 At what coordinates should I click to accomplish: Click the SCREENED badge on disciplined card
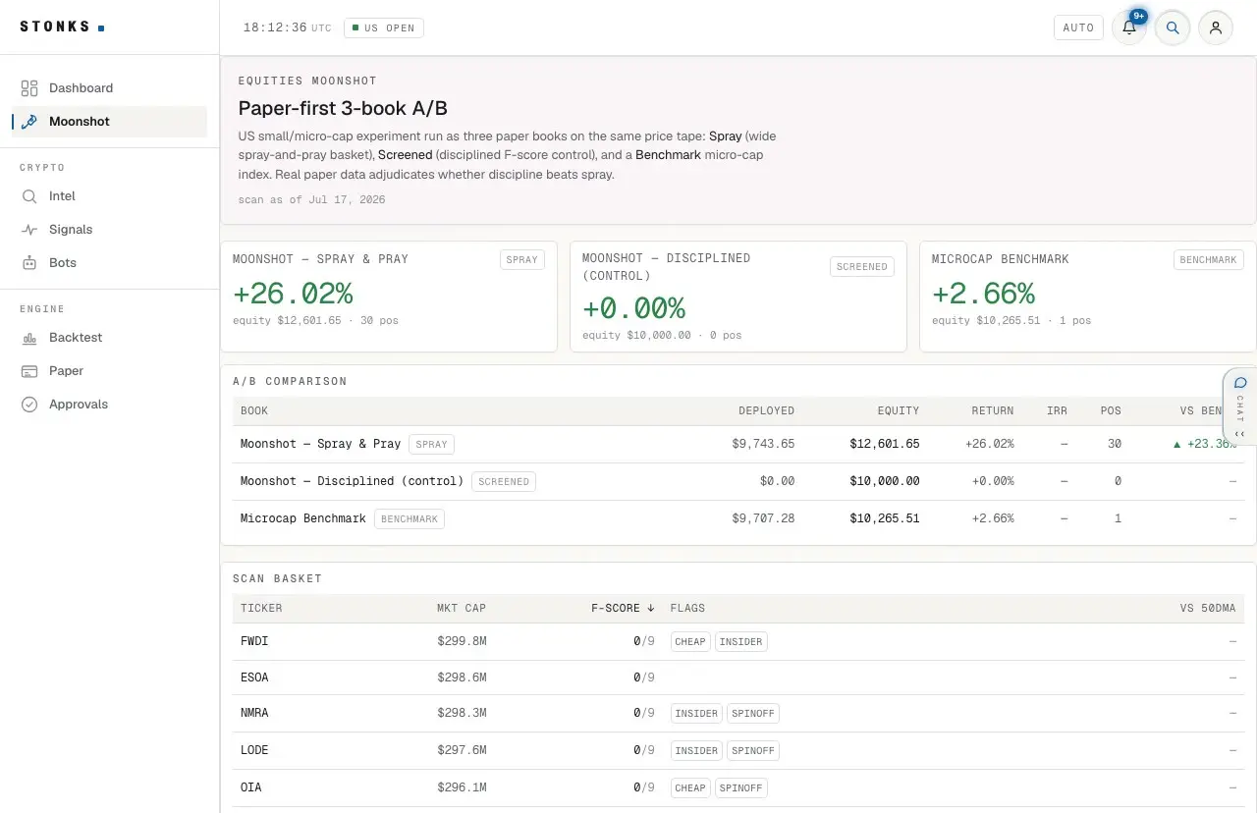click(x=862, y=266)
